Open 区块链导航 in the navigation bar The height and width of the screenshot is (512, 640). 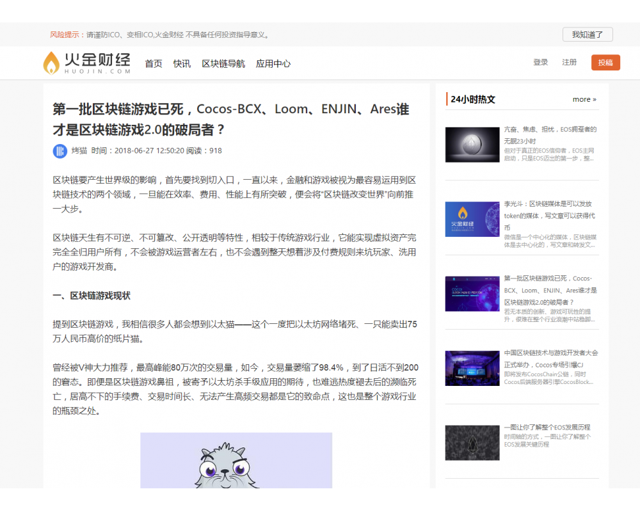223,64
